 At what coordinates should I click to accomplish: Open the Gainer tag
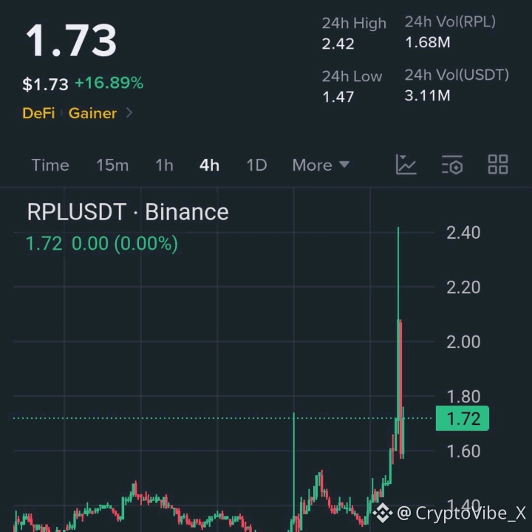click(92, 113)
